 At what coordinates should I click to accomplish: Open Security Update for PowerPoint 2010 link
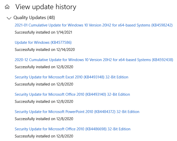tap(77, 112)
